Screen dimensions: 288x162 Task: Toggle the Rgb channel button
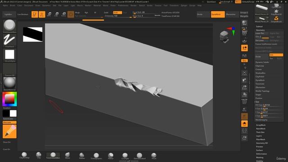click(86, 13)
